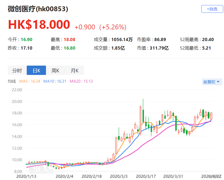
Task: Click the 2020/1/13 date label
Action: coord(26,177)
